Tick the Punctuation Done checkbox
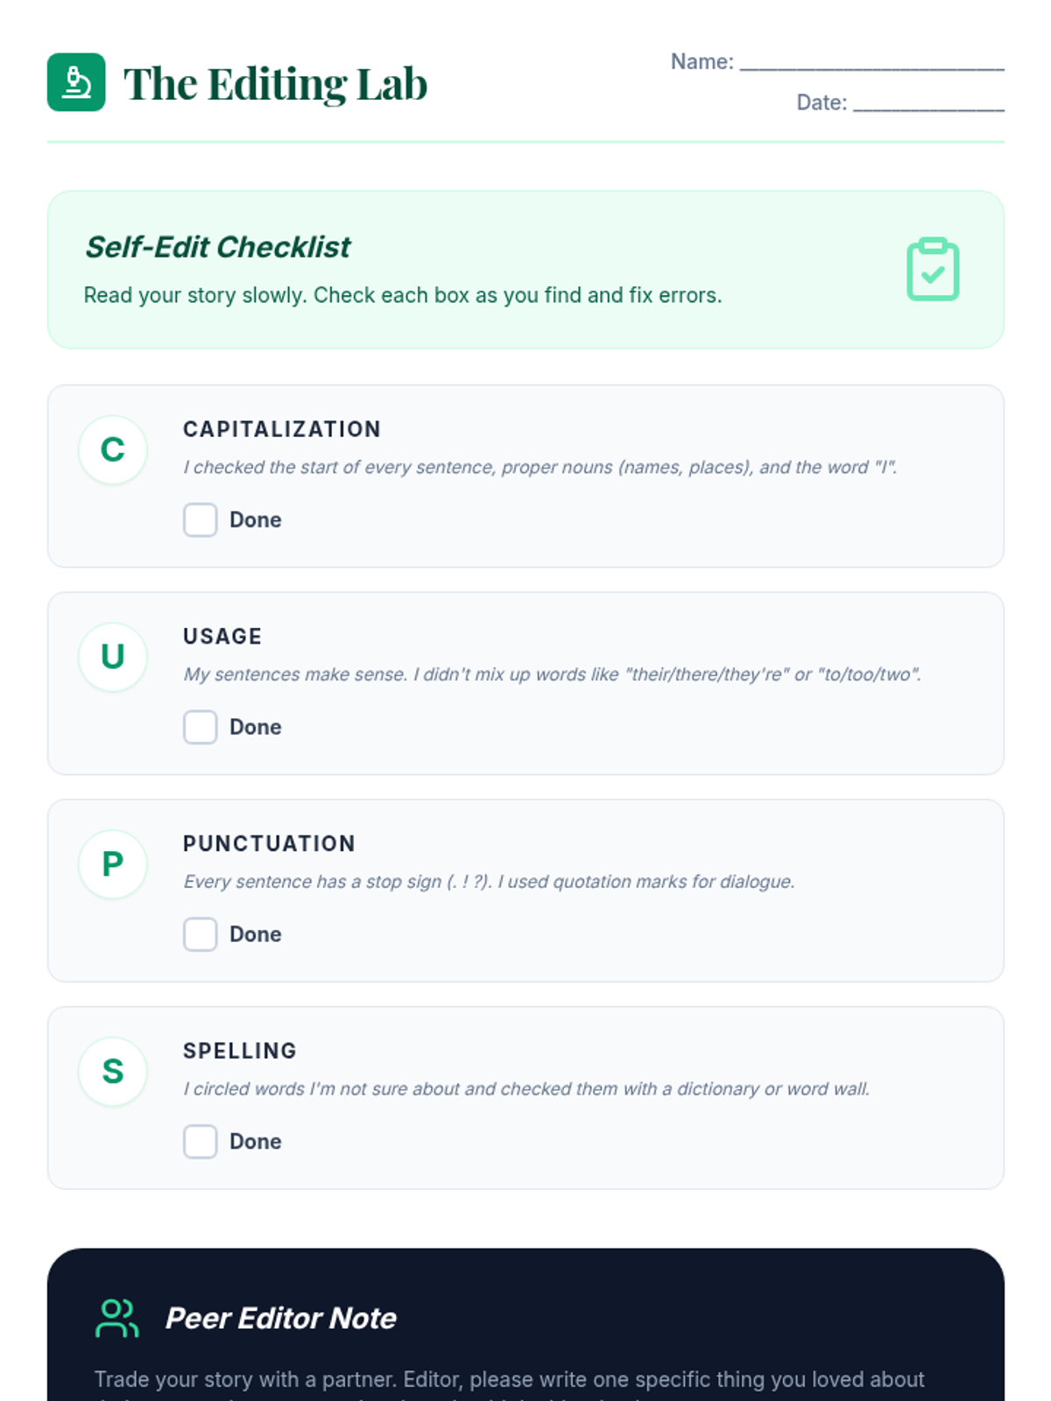This screenshot has width=1051, height=1401. click(201, 934)
